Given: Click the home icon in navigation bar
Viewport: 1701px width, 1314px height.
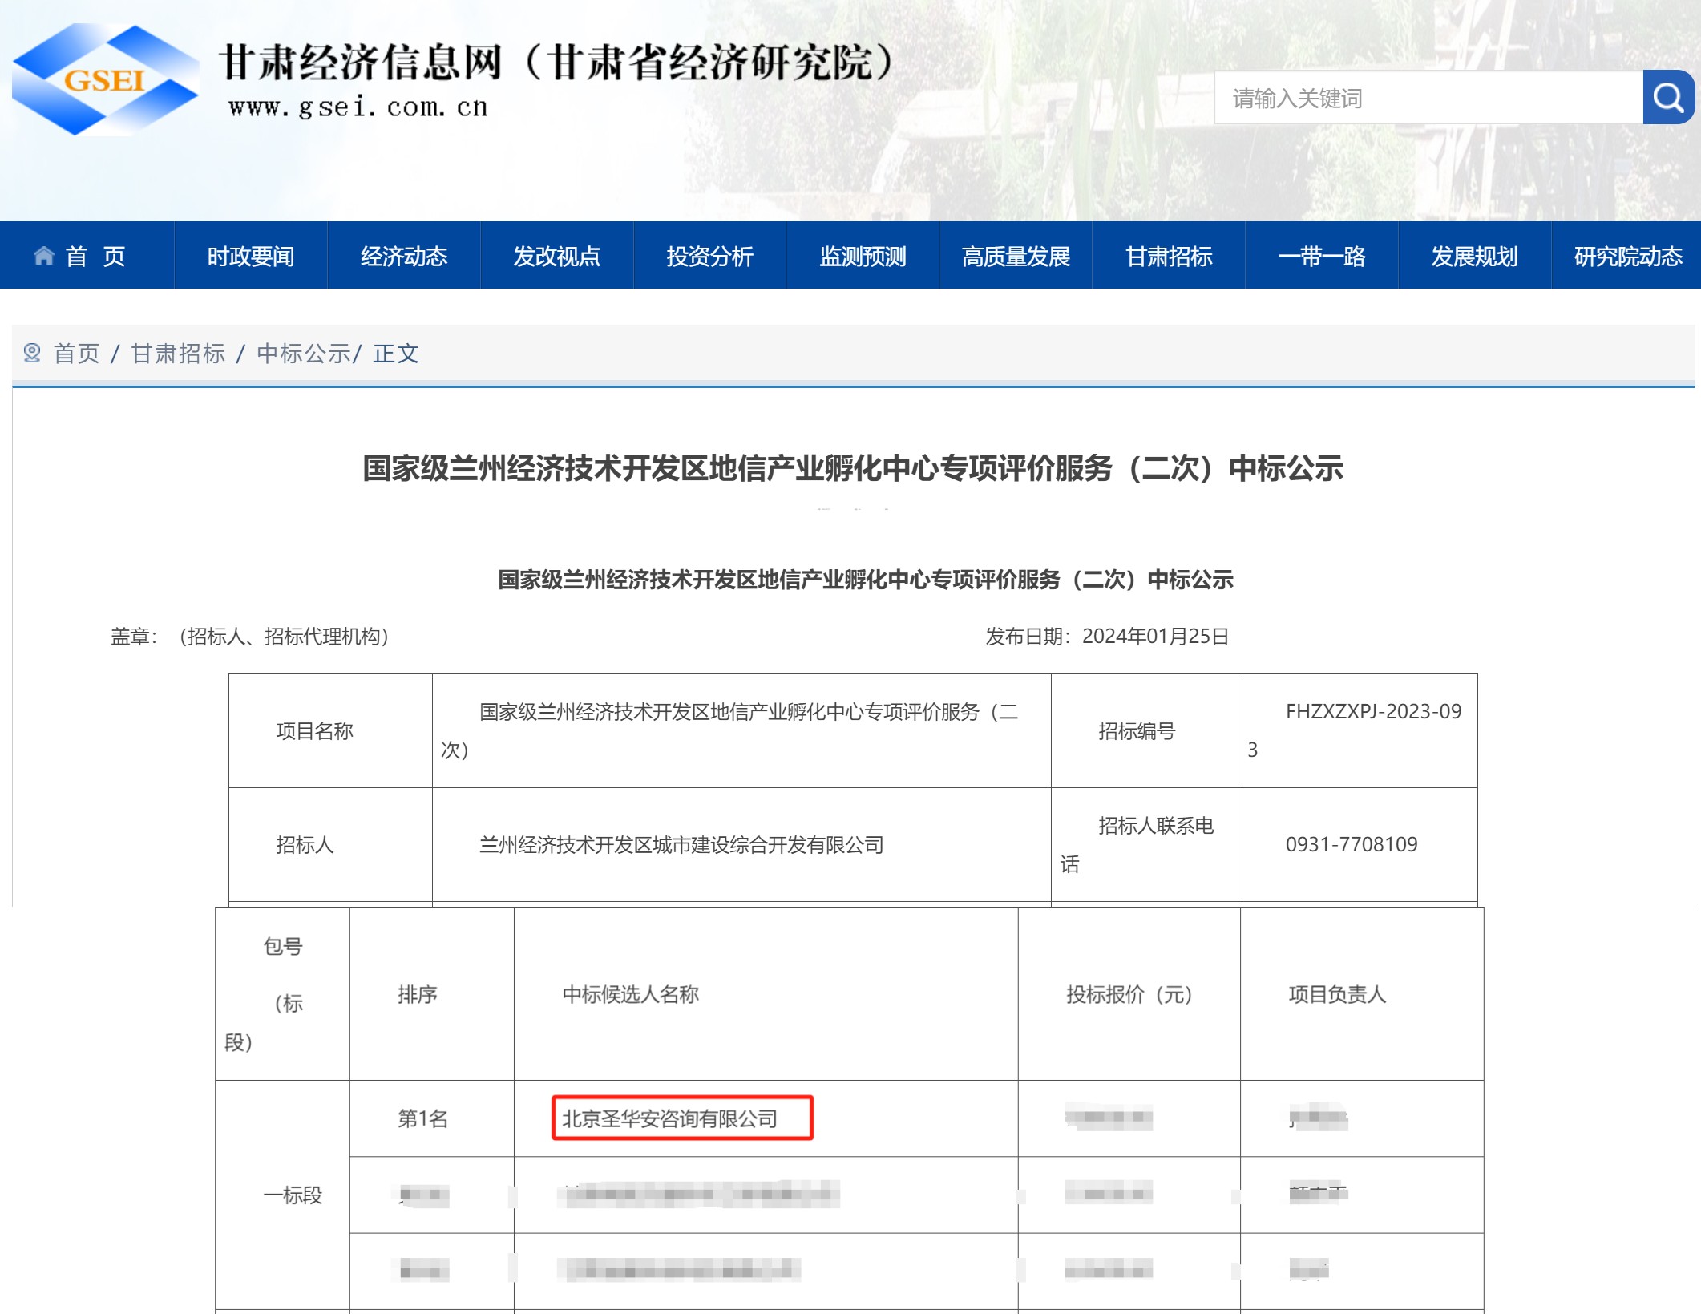Looking at the screenshot, I should [44, 256].
